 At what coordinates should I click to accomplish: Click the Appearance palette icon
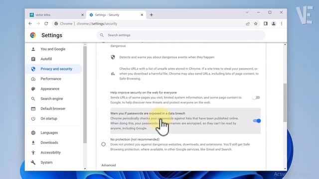click(33, 89)
